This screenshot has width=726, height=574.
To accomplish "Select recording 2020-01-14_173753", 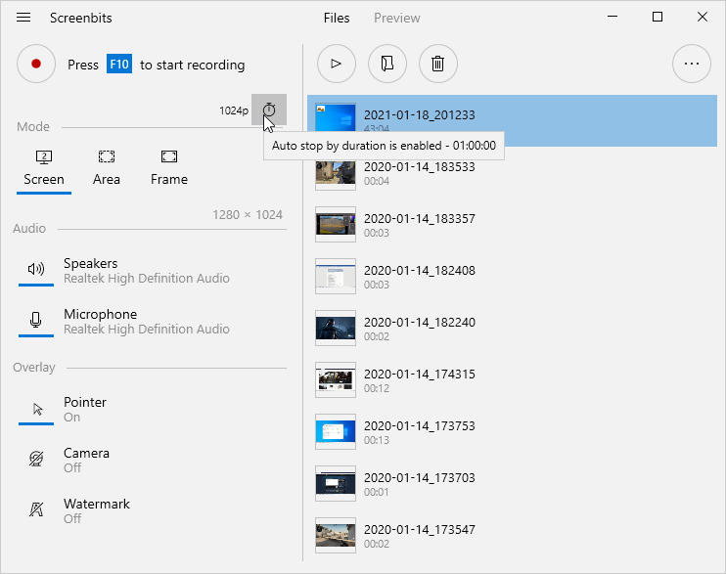I will [x=512, y=432].
